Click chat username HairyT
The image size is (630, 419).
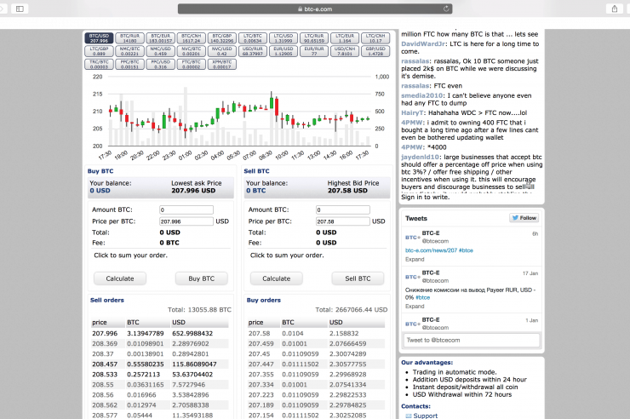click(412, 113)
